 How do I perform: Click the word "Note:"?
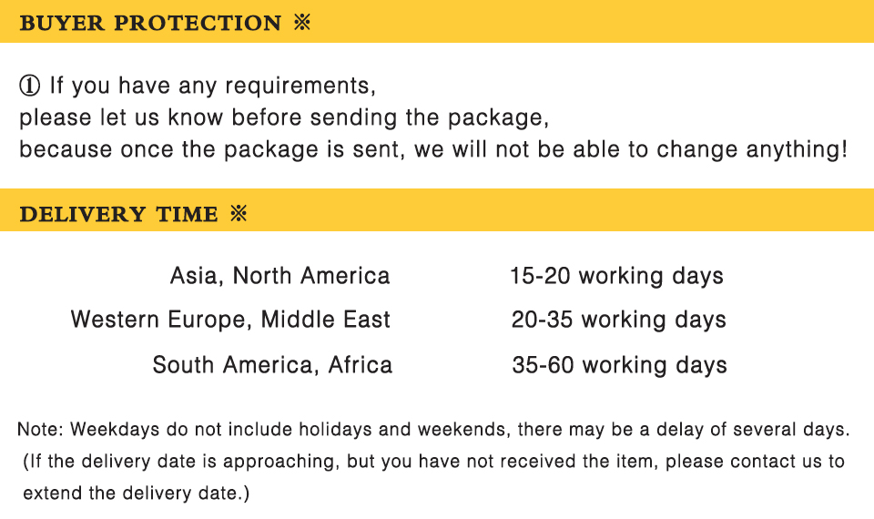pyautogui.click(x=40, y=428)
